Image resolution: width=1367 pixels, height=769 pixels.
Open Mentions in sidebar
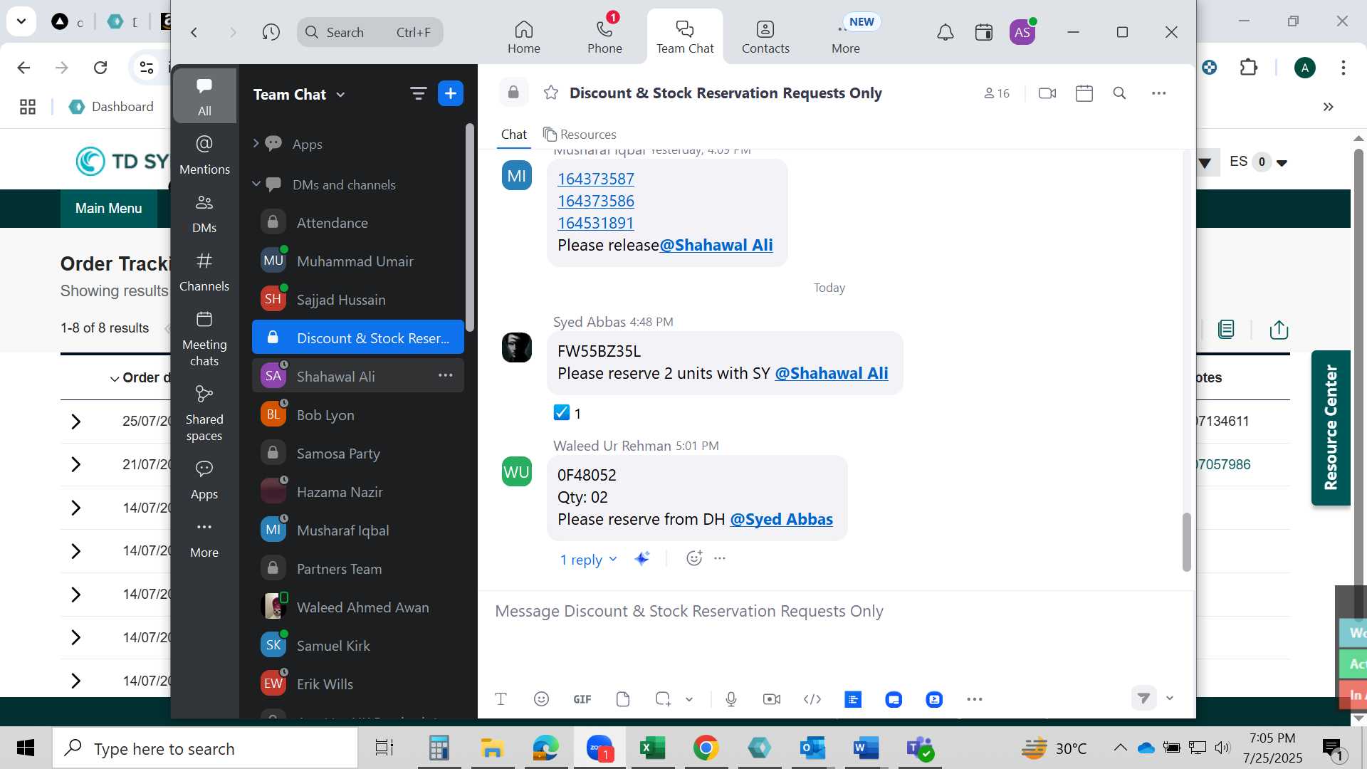click(204, 155)
